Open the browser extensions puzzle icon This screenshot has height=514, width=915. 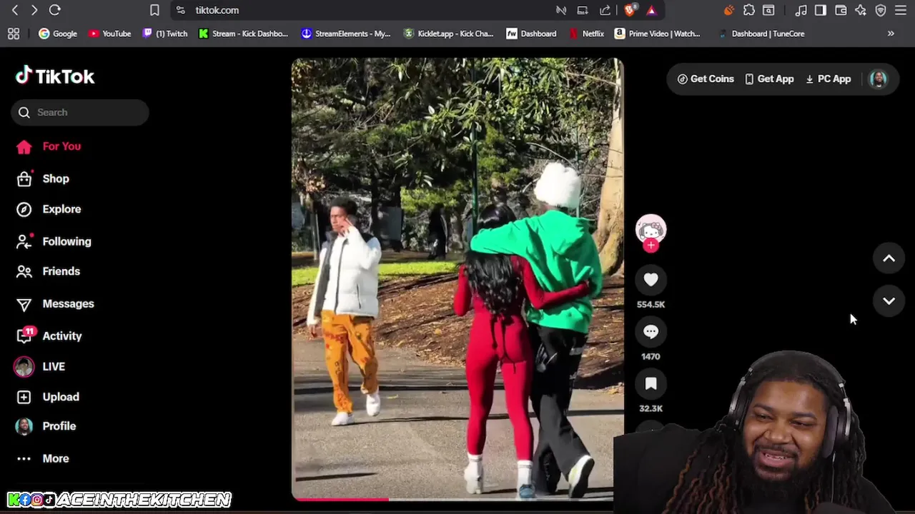coord(749,10)
